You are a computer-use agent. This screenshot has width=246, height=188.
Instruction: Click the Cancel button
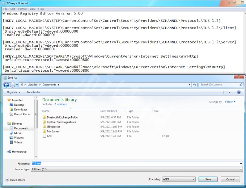tap(230, 179)
